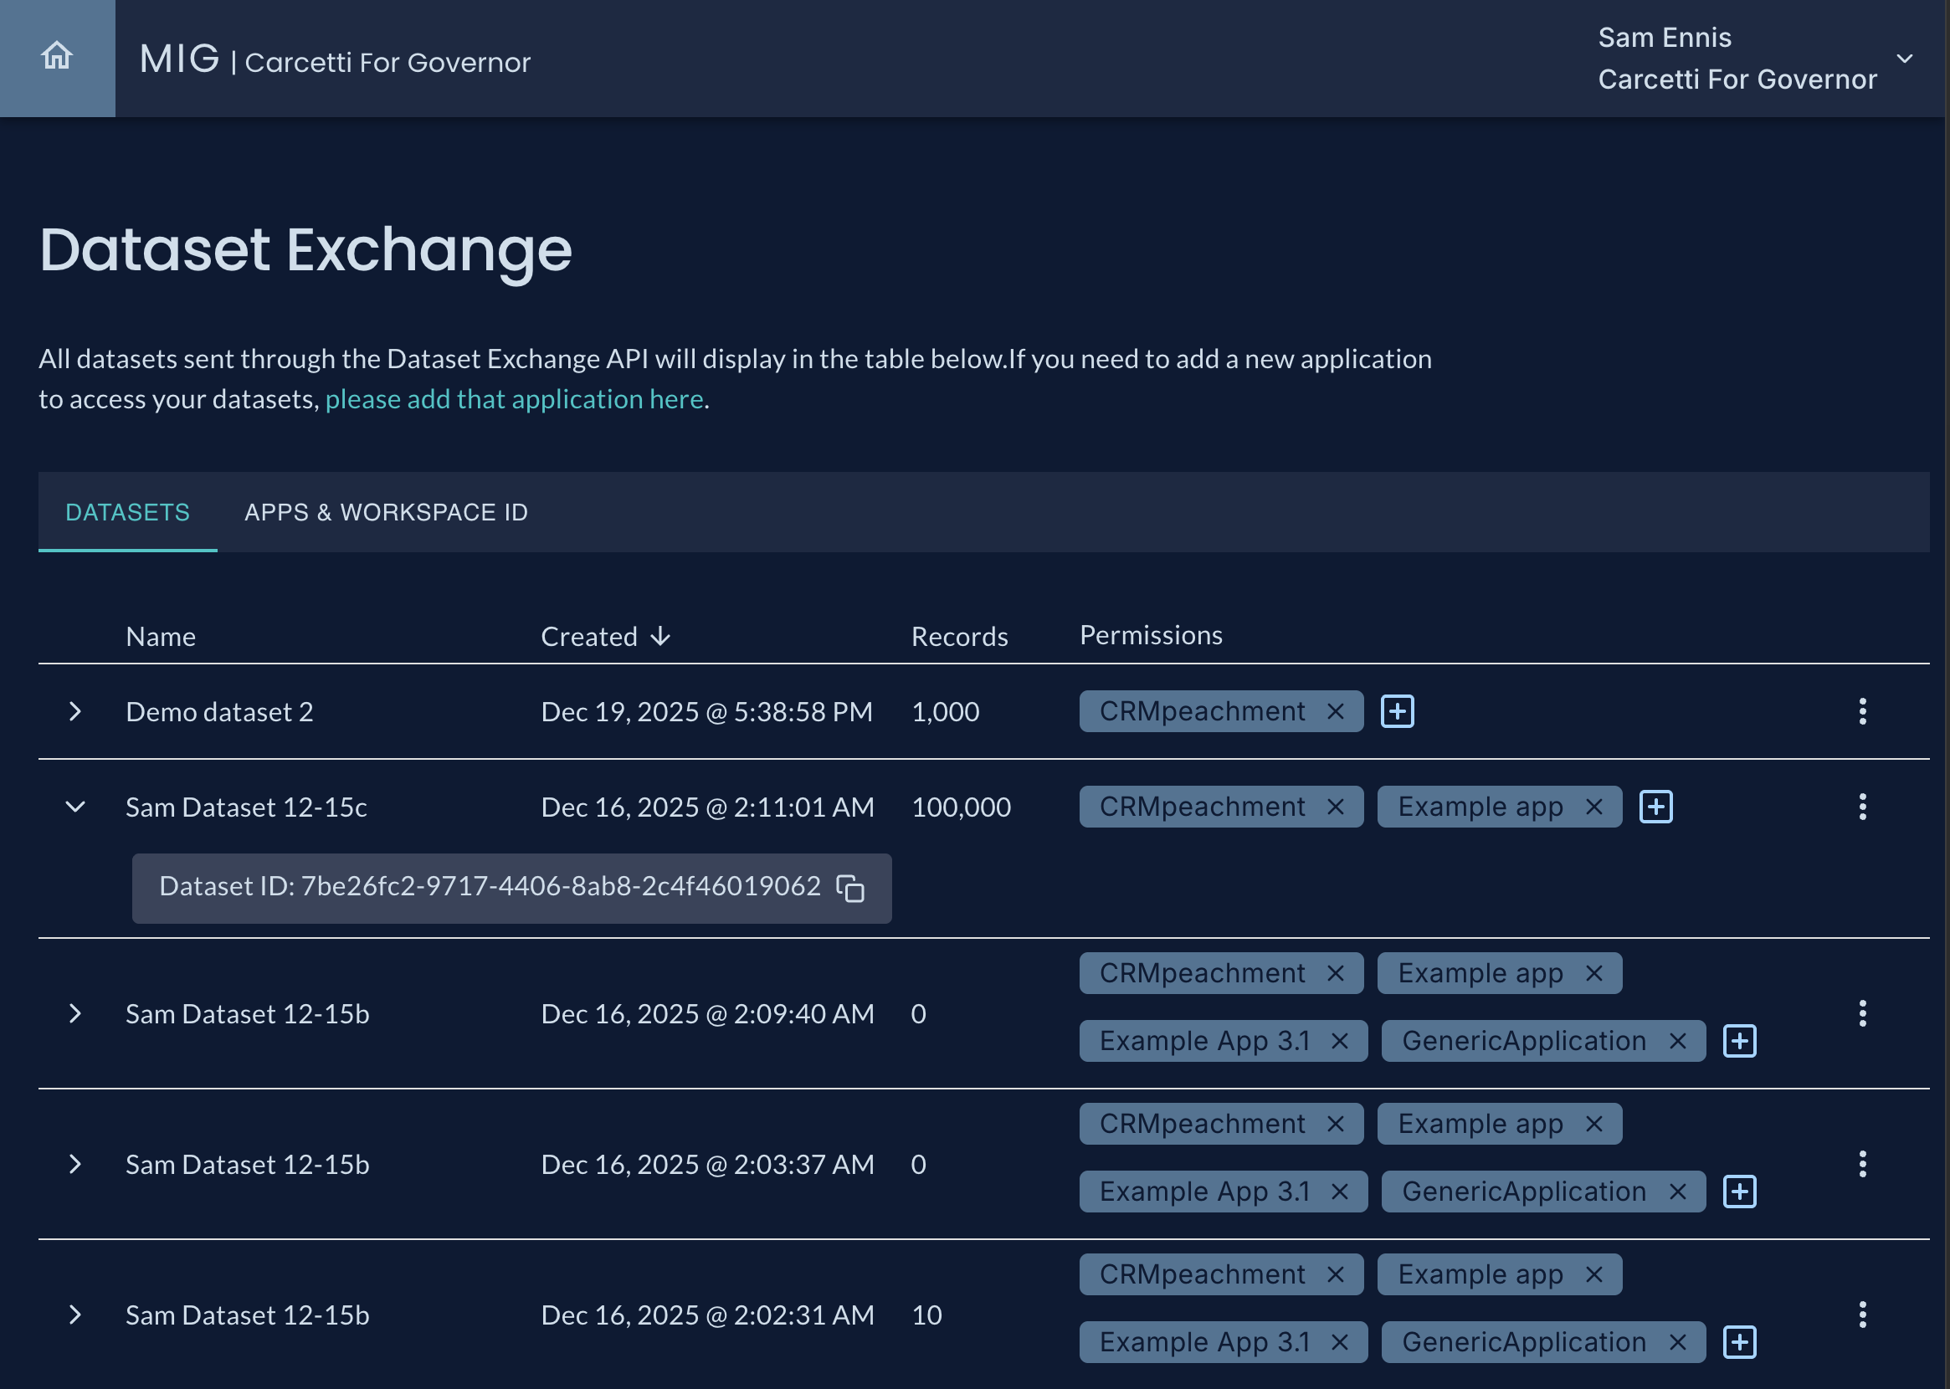Switch to Apps & Workspace ID tab
Screen dimensions: 1950x1389
(x=386, y=512)
